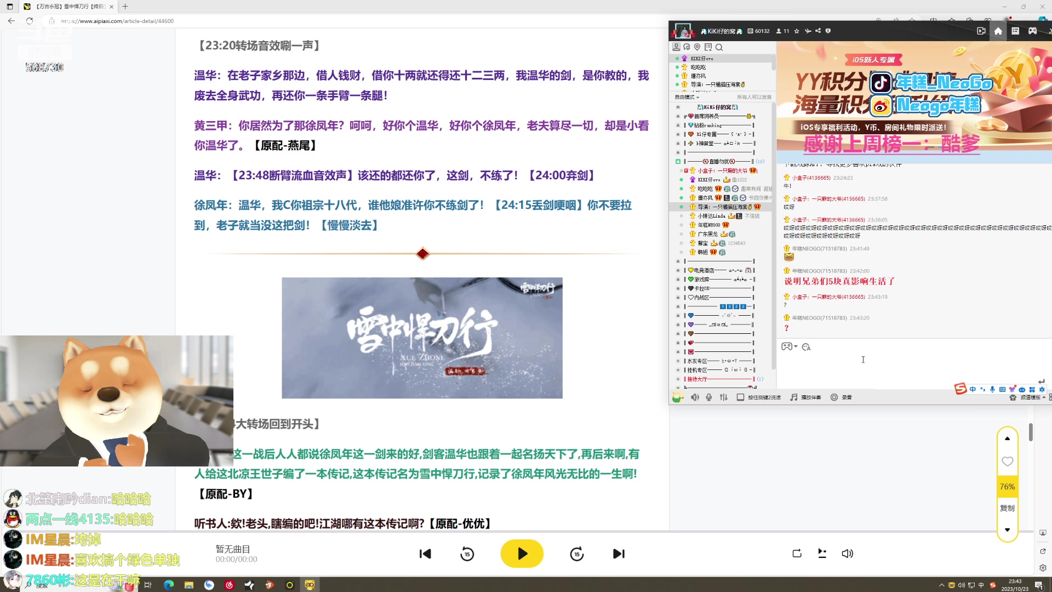The width and height of the screenshot is (1052, 592).
Task: Select user KIKI仔ovo in top list
Action: (702, 59)
